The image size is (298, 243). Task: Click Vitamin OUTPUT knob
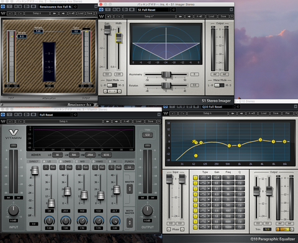147,211
